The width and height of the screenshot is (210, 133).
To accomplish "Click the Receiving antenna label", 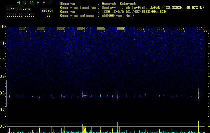I will 77,16.
